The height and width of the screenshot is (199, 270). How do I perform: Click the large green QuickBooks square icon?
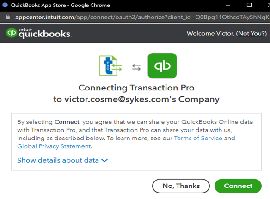(162, 66)
